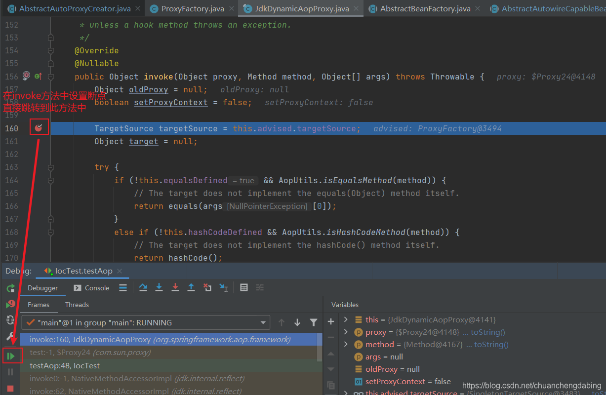Click the frames list vertical scrollbar

click(320, 348)
